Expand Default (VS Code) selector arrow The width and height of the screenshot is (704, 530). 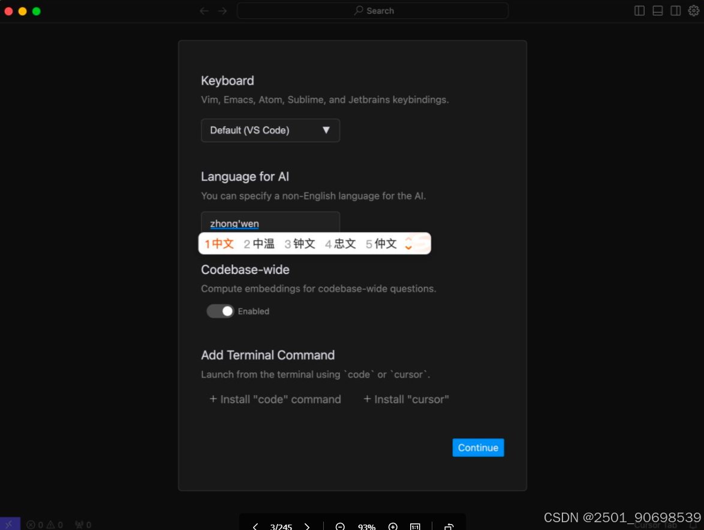click(x=327, y=130)
